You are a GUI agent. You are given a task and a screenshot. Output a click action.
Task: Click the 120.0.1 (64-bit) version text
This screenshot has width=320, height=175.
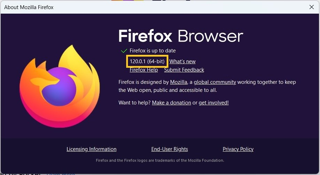147,61
